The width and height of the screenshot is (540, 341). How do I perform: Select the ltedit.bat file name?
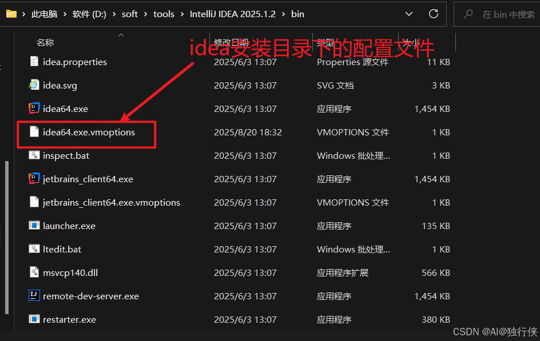(x=62, y=249)
